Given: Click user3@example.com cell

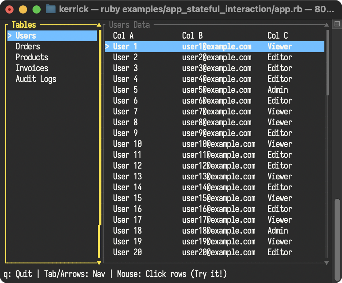Looking at the screenshot, I should [x=217, y=68].
